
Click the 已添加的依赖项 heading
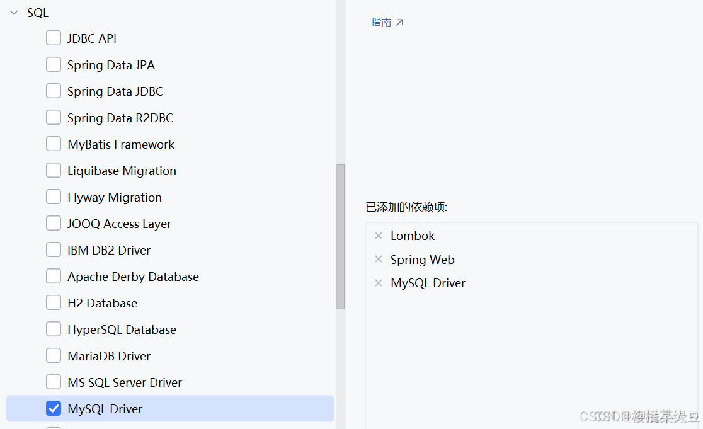pyautogui.click(x=406, y=207)
